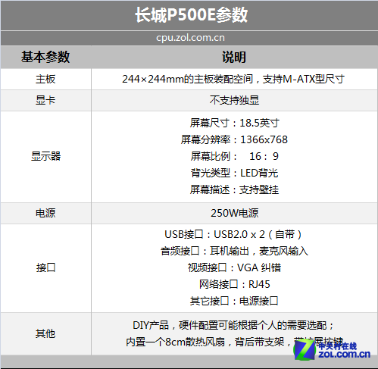This screenshot has width=378, height=369.
Task: Select the 主板 row label
Action: pyautogui.click(x=45, y=79)
